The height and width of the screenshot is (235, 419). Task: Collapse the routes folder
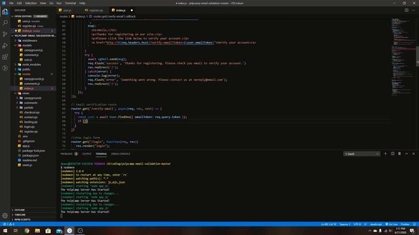pos(26,74)
